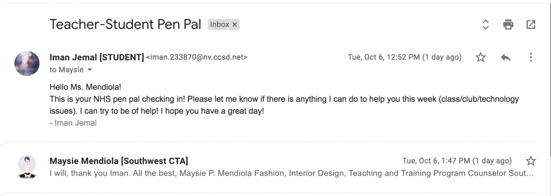Click the Inbox label tag
551x196 pixels.
pyautogui.click(x=219, y=25)
